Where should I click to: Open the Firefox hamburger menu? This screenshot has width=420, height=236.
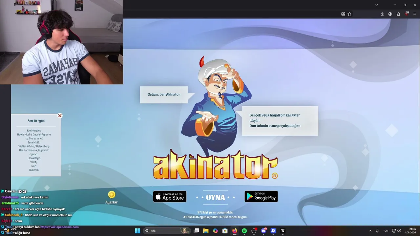pyautogui.click(x=415, y=14)
